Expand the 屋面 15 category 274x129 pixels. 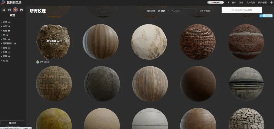coord(5,56)
